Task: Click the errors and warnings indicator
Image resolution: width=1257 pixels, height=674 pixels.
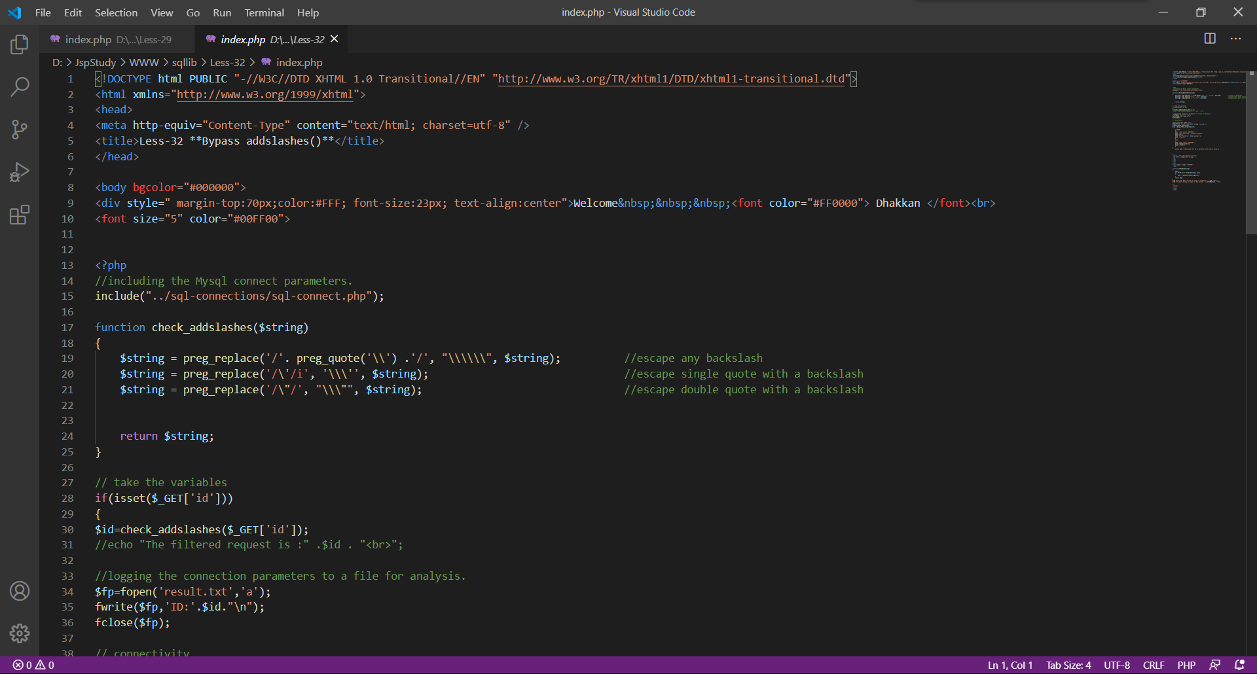Action: click(33, 665)
